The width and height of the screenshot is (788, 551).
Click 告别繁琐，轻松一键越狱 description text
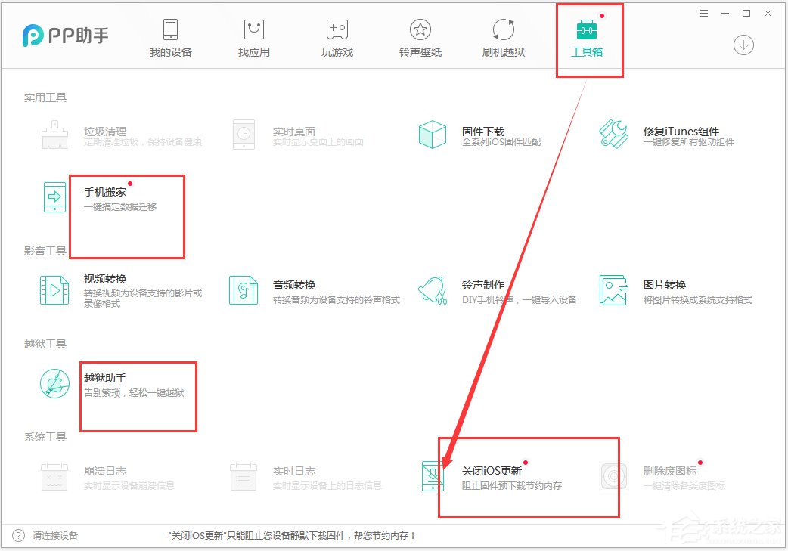tap(134, 393)
